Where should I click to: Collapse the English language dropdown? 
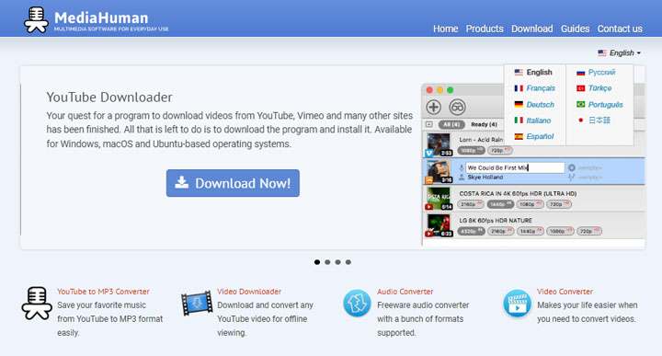tap(620, 52)
